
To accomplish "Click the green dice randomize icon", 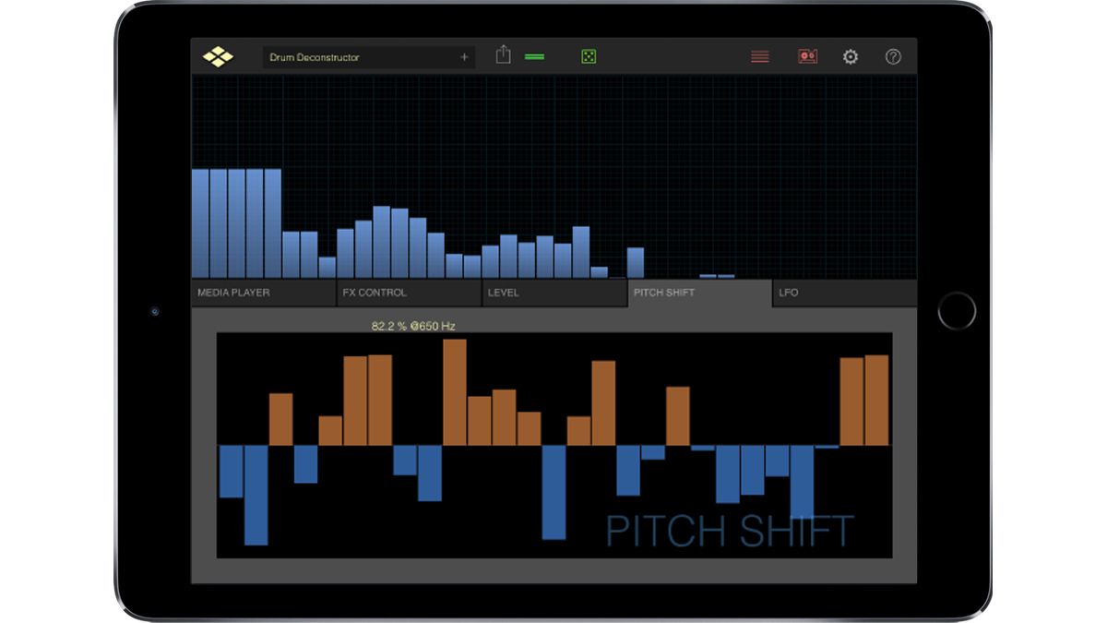I will coord(589,55).
